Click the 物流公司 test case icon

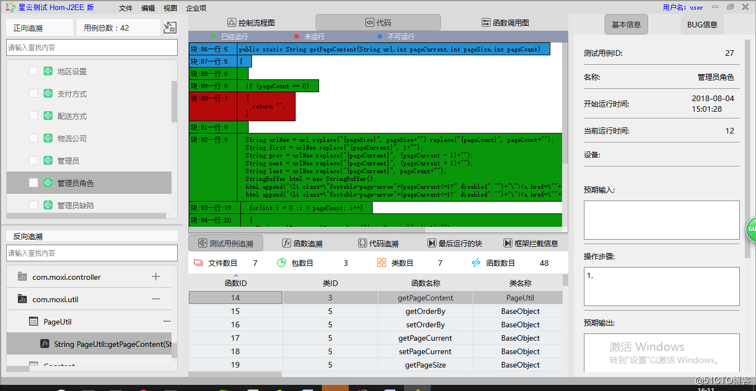[x=48, y=139]
